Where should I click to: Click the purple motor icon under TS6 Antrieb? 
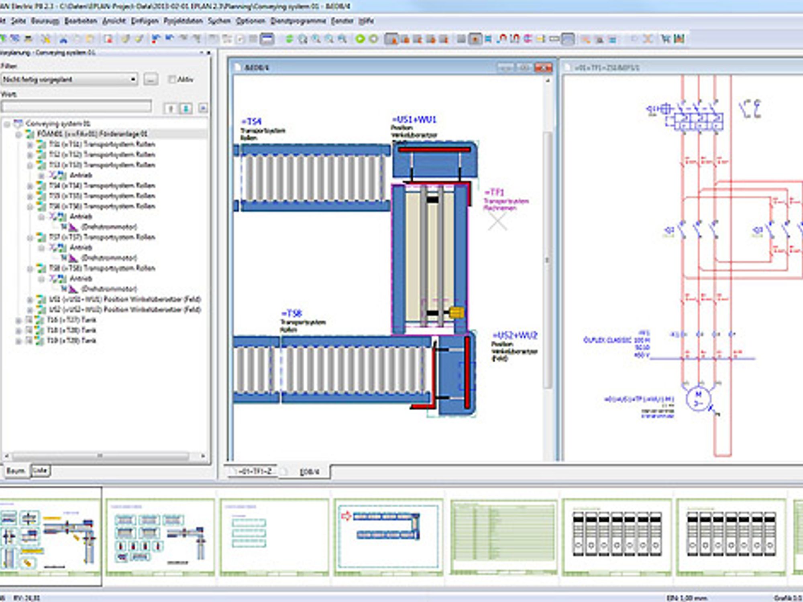point(73,227)
